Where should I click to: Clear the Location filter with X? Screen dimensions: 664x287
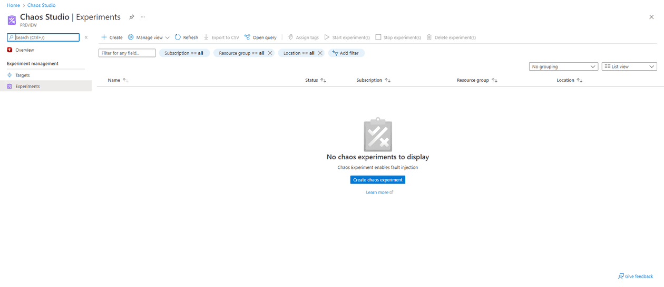pyautogui.click(x=320, y=53)
